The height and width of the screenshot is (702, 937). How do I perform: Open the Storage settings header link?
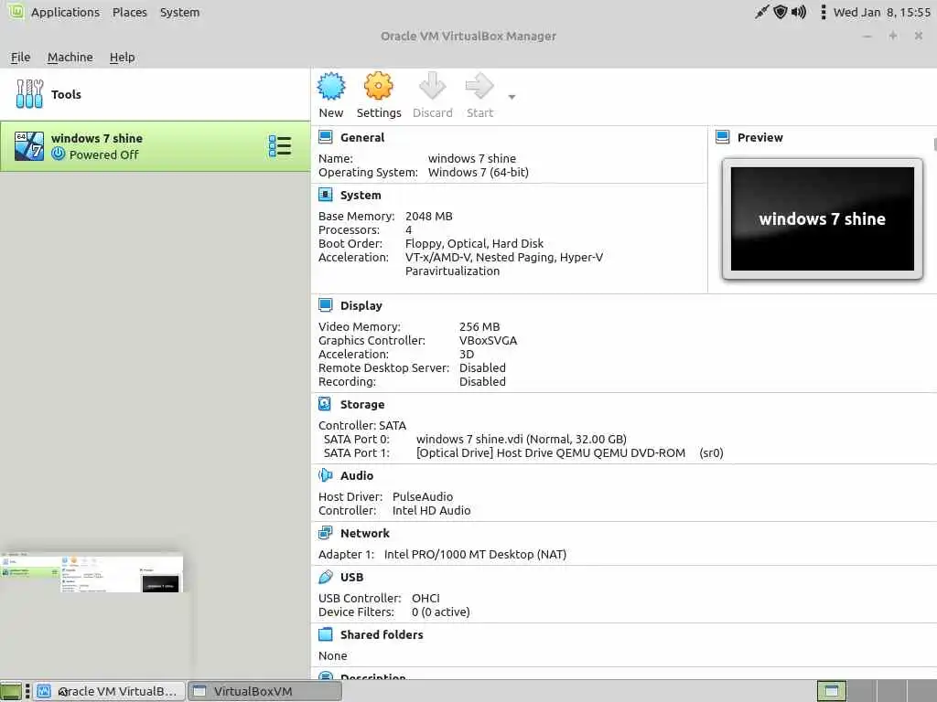362,404
